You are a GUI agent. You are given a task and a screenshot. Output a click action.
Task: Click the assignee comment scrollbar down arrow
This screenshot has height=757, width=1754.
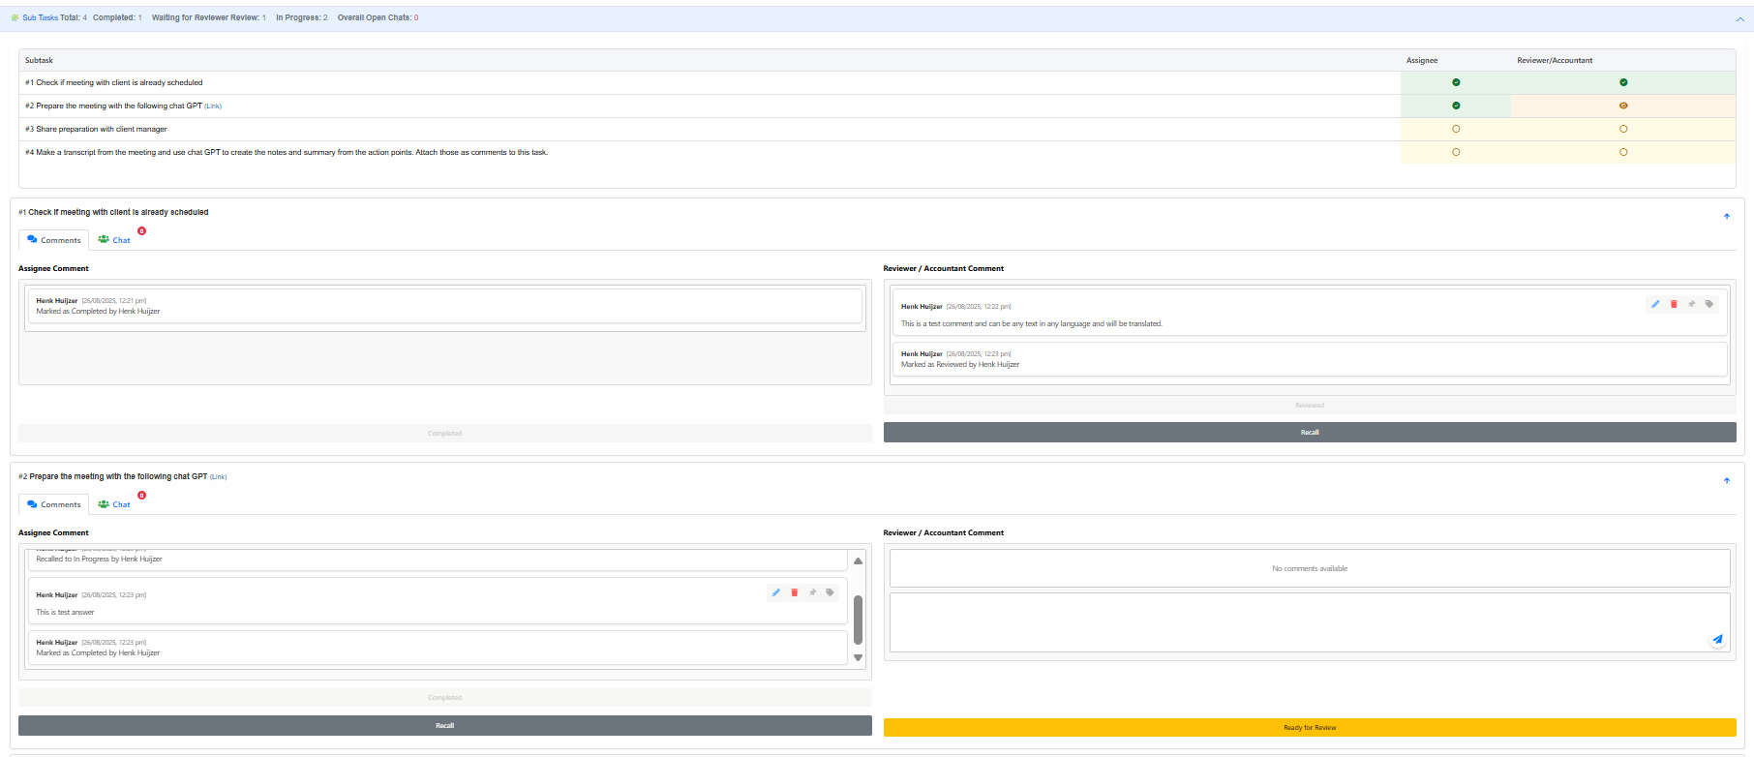tap(858, 658)
